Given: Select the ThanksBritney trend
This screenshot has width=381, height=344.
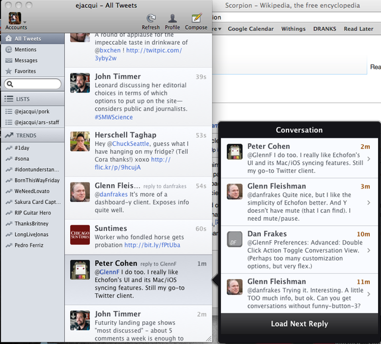Looking at the screenshot, I should pos(33,224).
